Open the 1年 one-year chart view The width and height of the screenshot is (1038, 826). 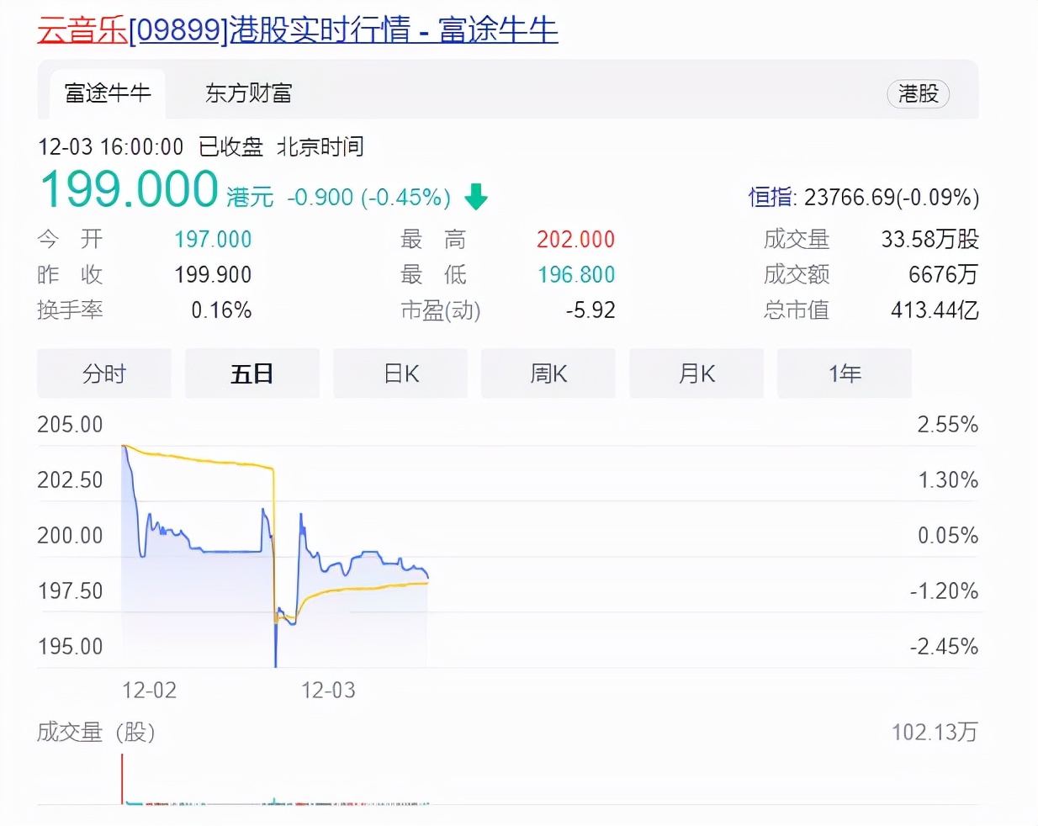(x=844, y=373)
